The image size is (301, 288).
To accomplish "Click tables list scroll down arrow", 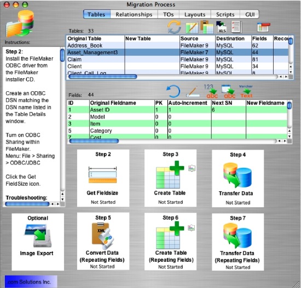I will point(291,72).
